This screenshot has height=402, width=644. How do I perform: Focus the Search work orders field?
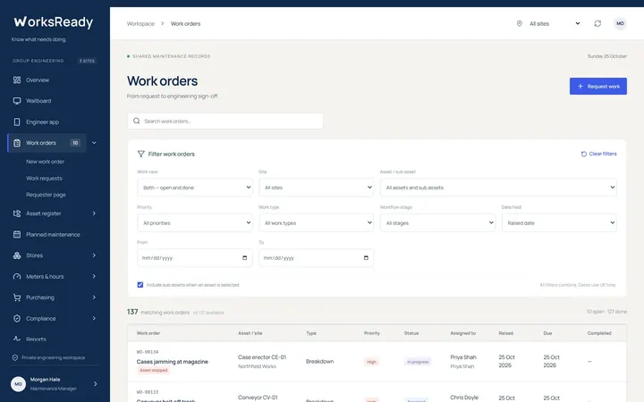[x=225, y=121]
